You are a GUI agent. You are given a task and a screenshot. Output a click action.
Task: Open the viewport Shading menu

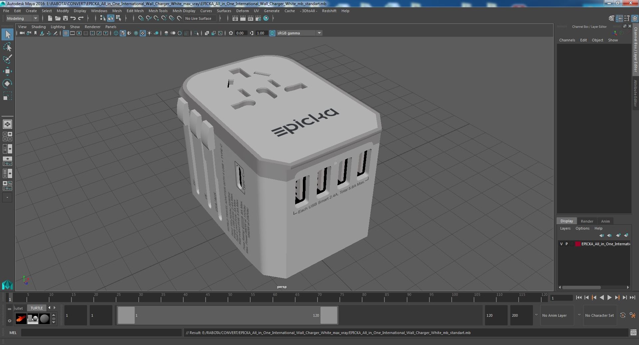click(x=39, y=27)
